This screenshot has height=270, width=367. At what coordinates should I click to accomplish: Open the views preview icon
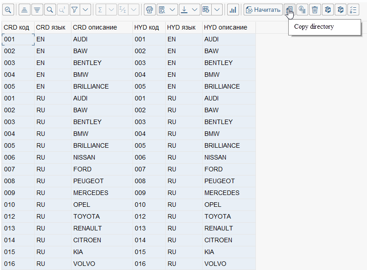(x=162, y=10)
